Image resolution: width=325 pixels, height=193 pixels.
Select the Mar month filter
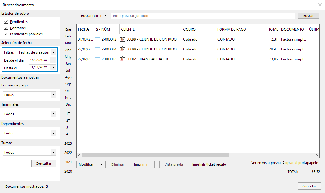tap(68, 43)
